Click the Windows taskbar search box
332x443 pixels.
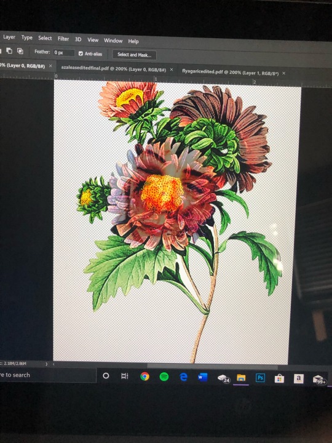47,375
